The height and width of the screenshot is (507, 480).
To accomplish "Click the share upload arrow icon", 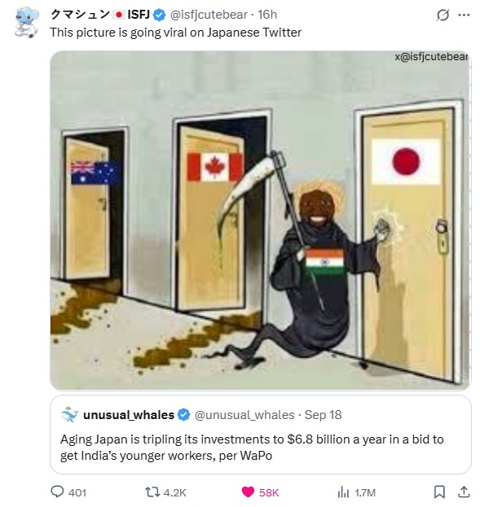I will point(464,492).
